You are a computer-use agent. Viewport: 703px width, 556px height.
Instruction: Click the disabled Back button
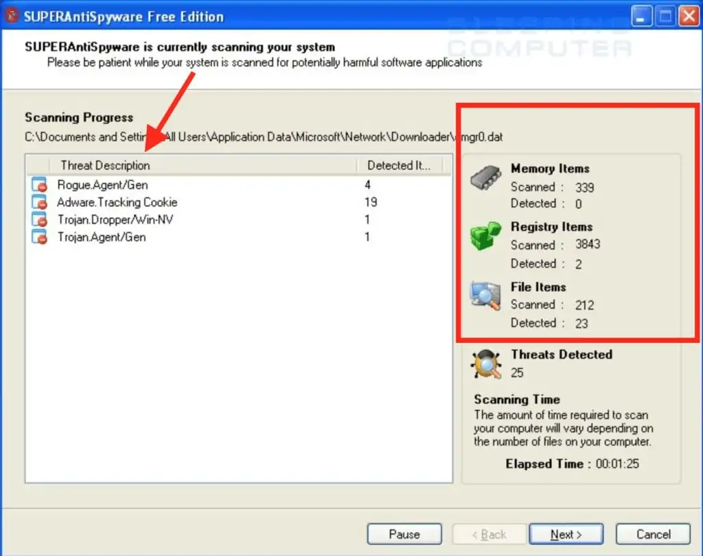(489, 534)
